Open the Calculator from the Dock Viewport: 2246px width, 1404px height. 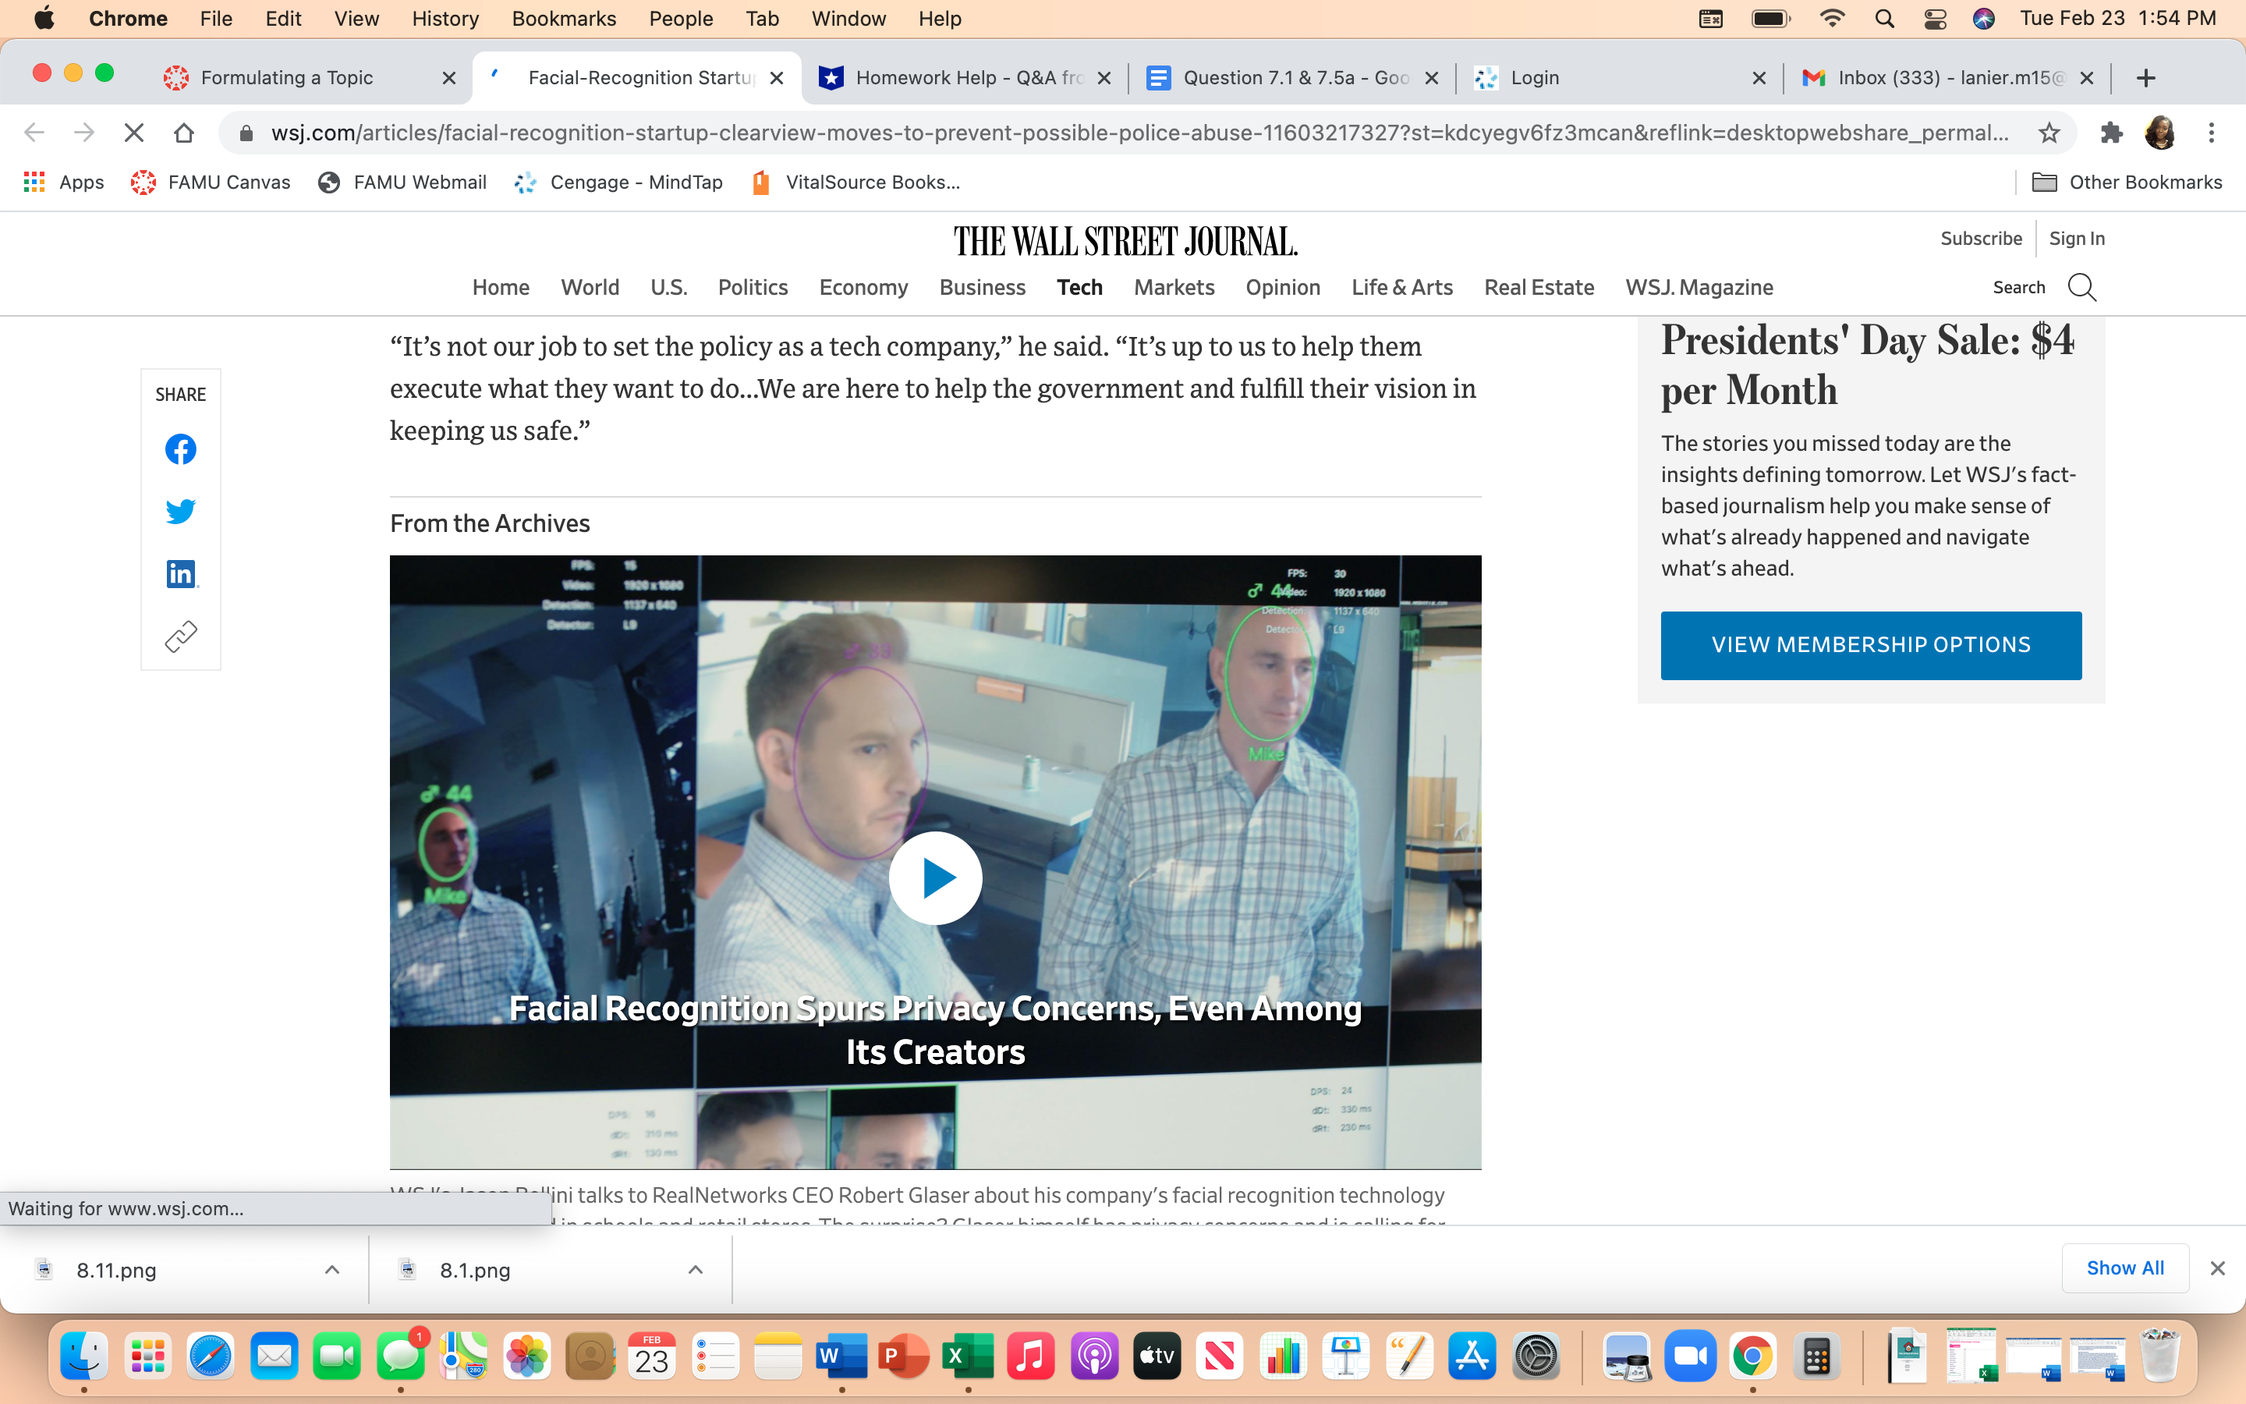[x=1816, y=1355]
